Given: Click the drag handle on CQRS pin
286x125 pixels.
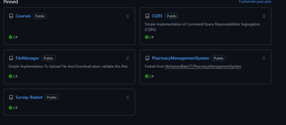Looking at the screenshot, I should pyautogui.click(x=264, y=16).
